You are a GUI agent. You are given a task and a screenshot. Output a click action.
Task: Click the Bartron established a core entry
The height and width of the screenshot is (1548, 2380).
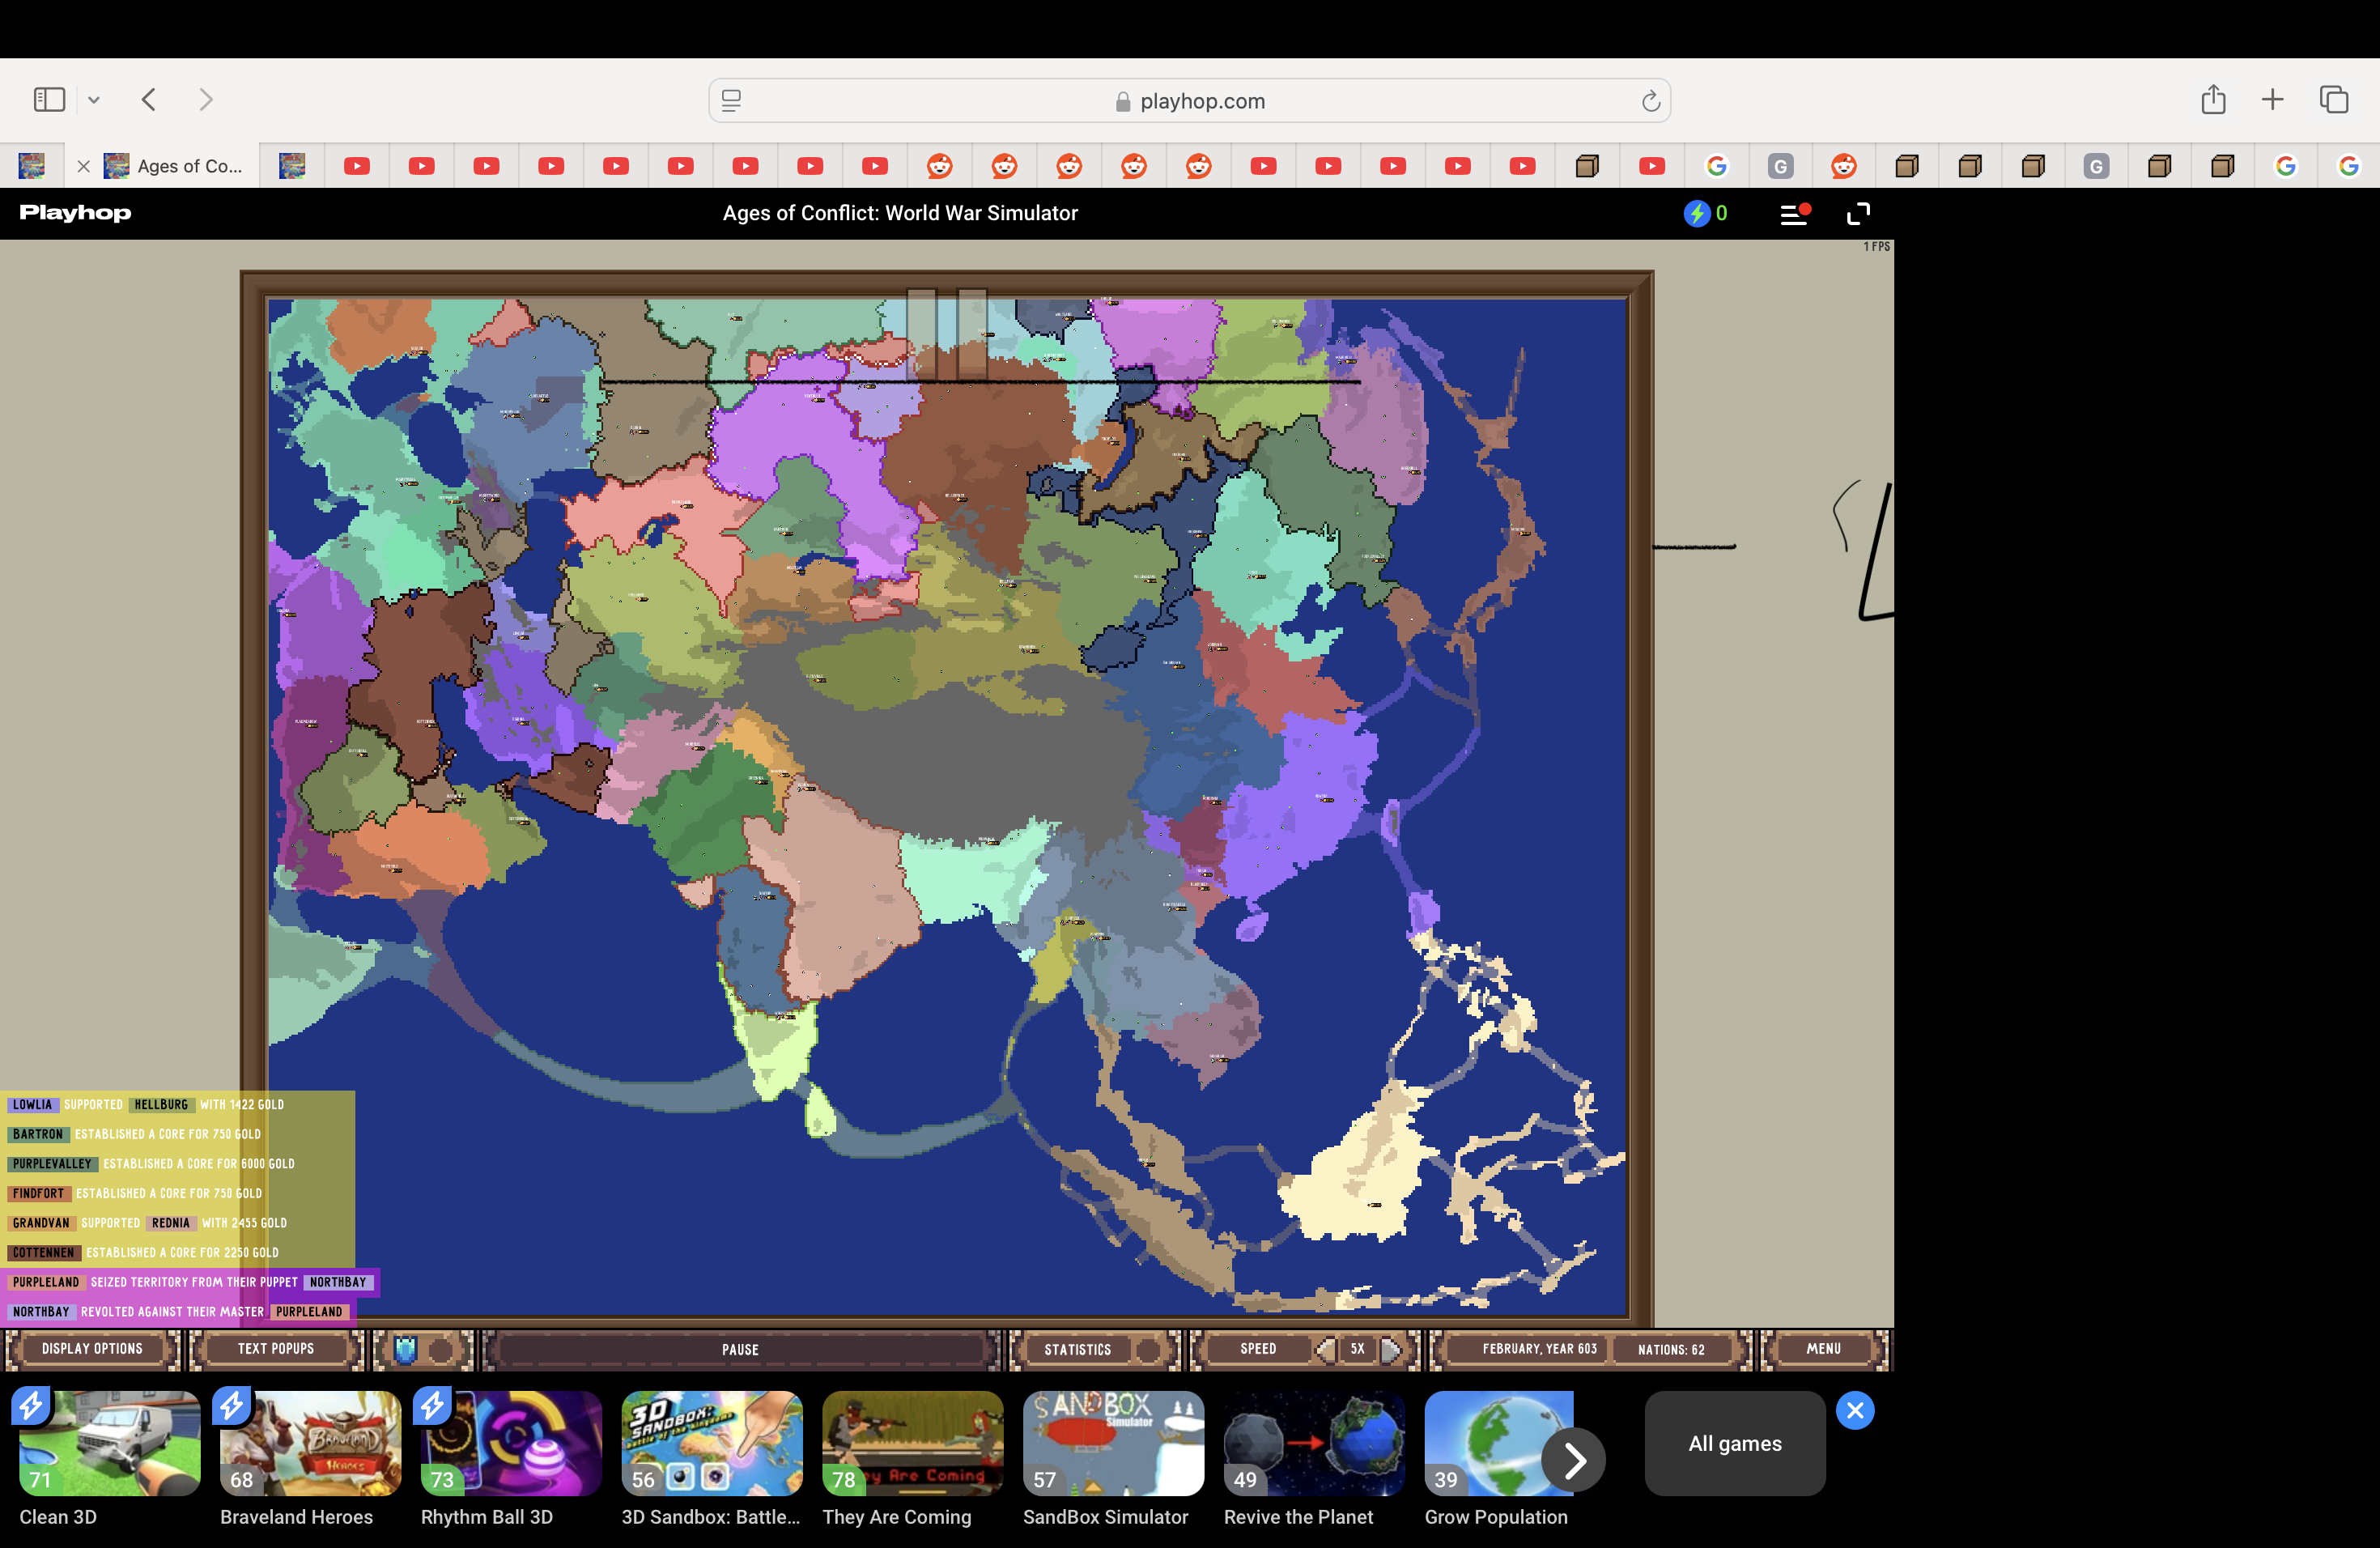[x=136, y=1134]
